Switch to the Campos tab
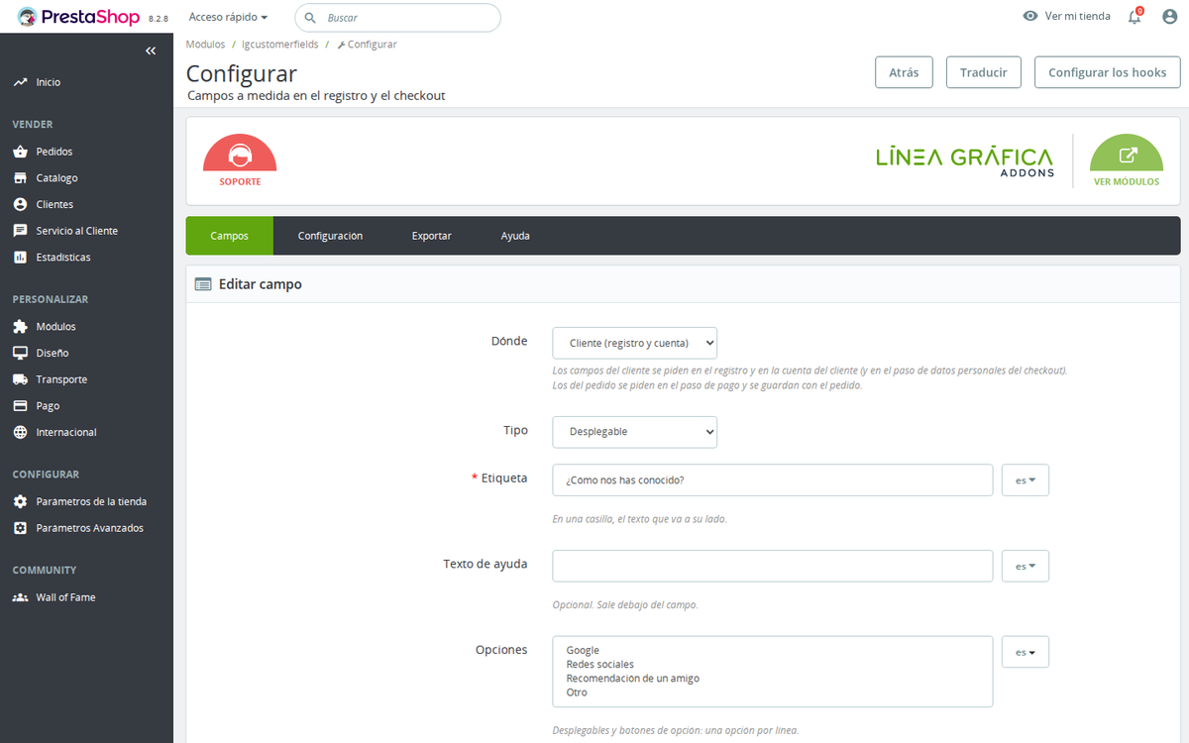 [230, 236]
